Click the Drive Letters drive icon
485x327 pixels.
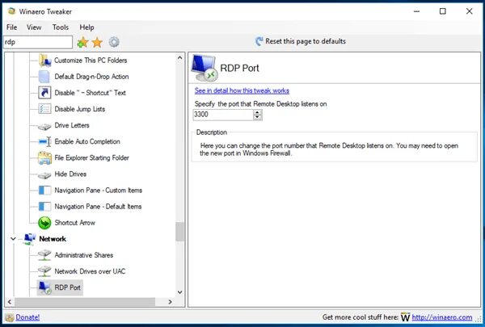(x=44, y=127)
